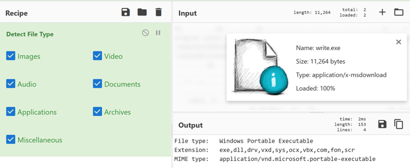Save output to file
Viewport: 410px width, 168px height.
coord(382,124)
